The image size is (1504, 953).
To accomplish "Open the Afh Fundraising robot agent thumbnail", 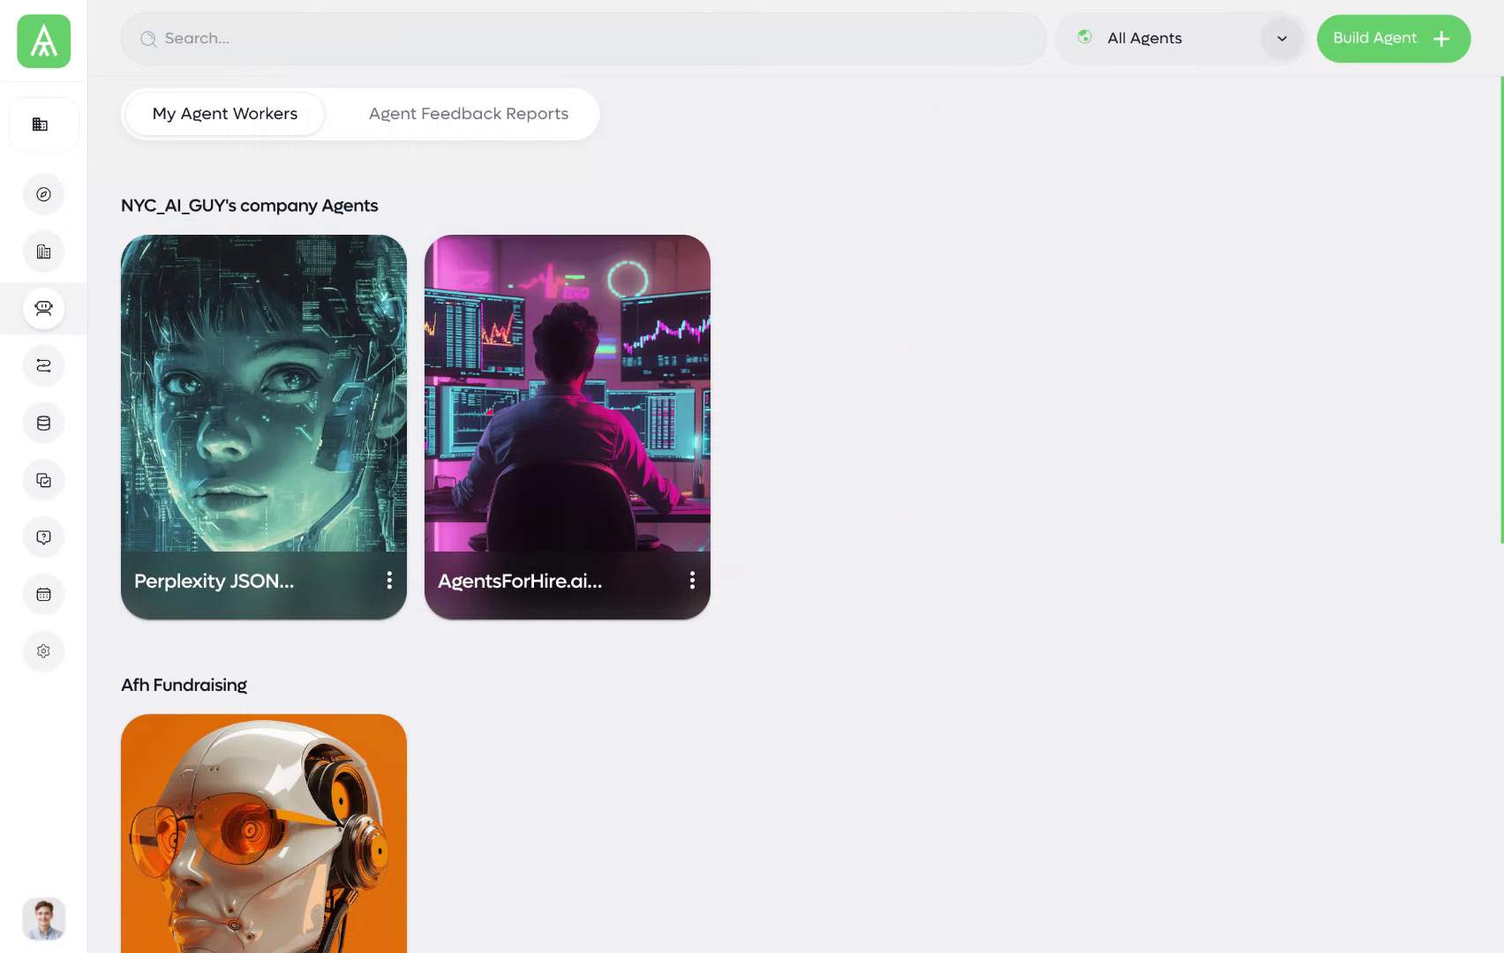I will click(264, 834).
